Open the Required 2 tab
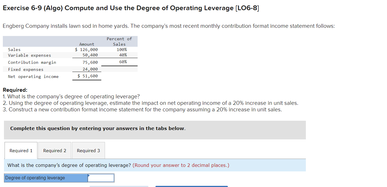The image size is (387, 187). 54,150
